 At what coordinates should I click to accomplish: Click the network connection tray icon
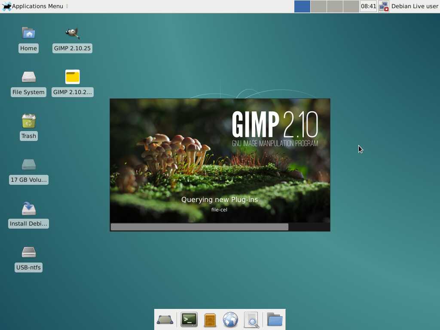(384, 6)
